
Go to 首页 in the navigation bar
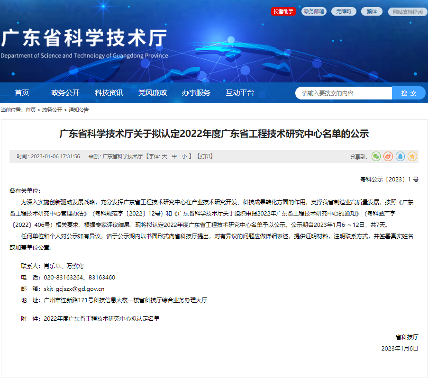click(23, 93)
